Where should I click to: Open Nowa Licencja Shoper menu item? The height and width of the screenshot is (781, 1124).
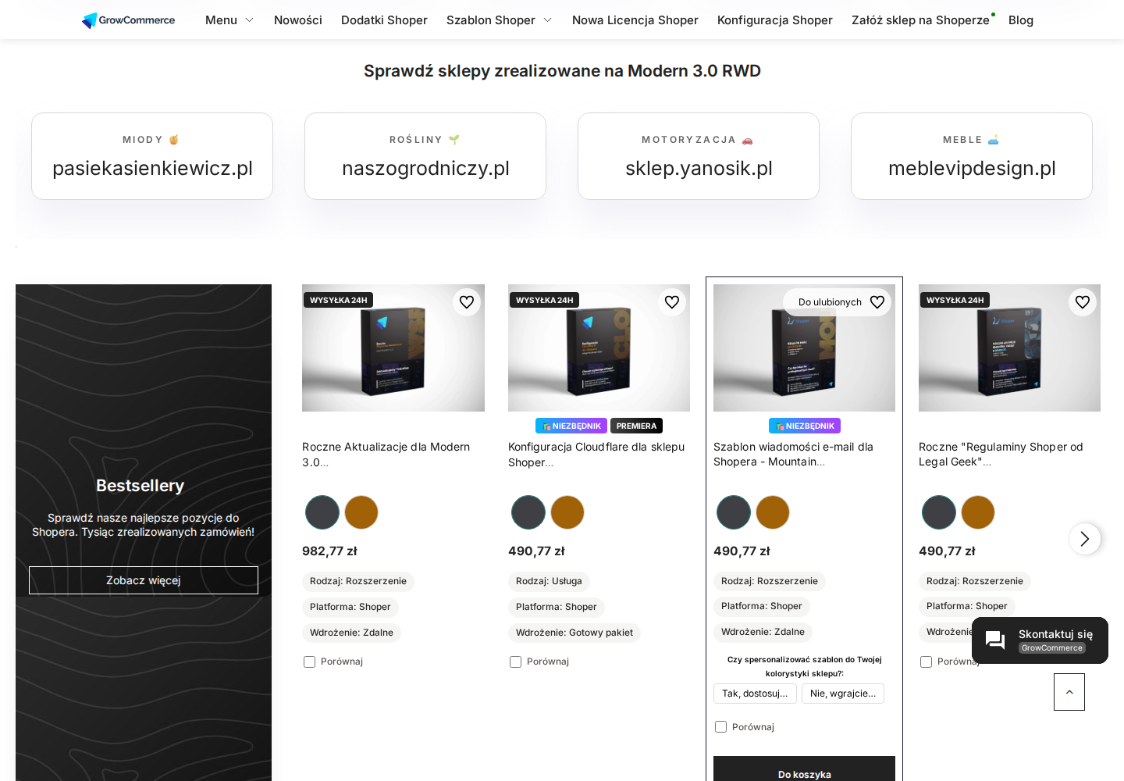[635, 20]
